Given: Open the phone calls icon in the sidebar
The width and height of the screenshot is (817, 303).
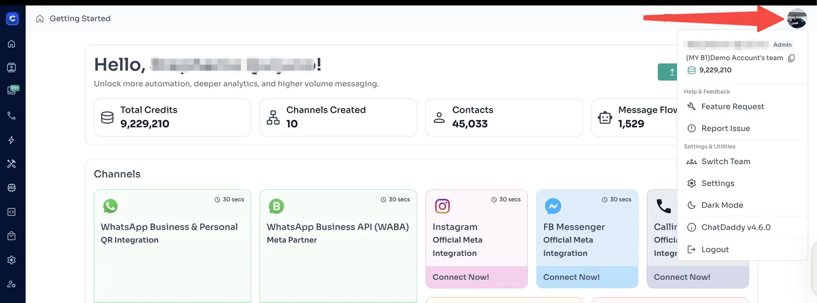Looking at the screenshot, I should coord(11,116).
